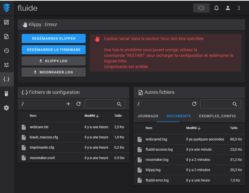Open settings gear in sidebar
The width and height of the screenshot is (249, 193).
pos(6,108)
